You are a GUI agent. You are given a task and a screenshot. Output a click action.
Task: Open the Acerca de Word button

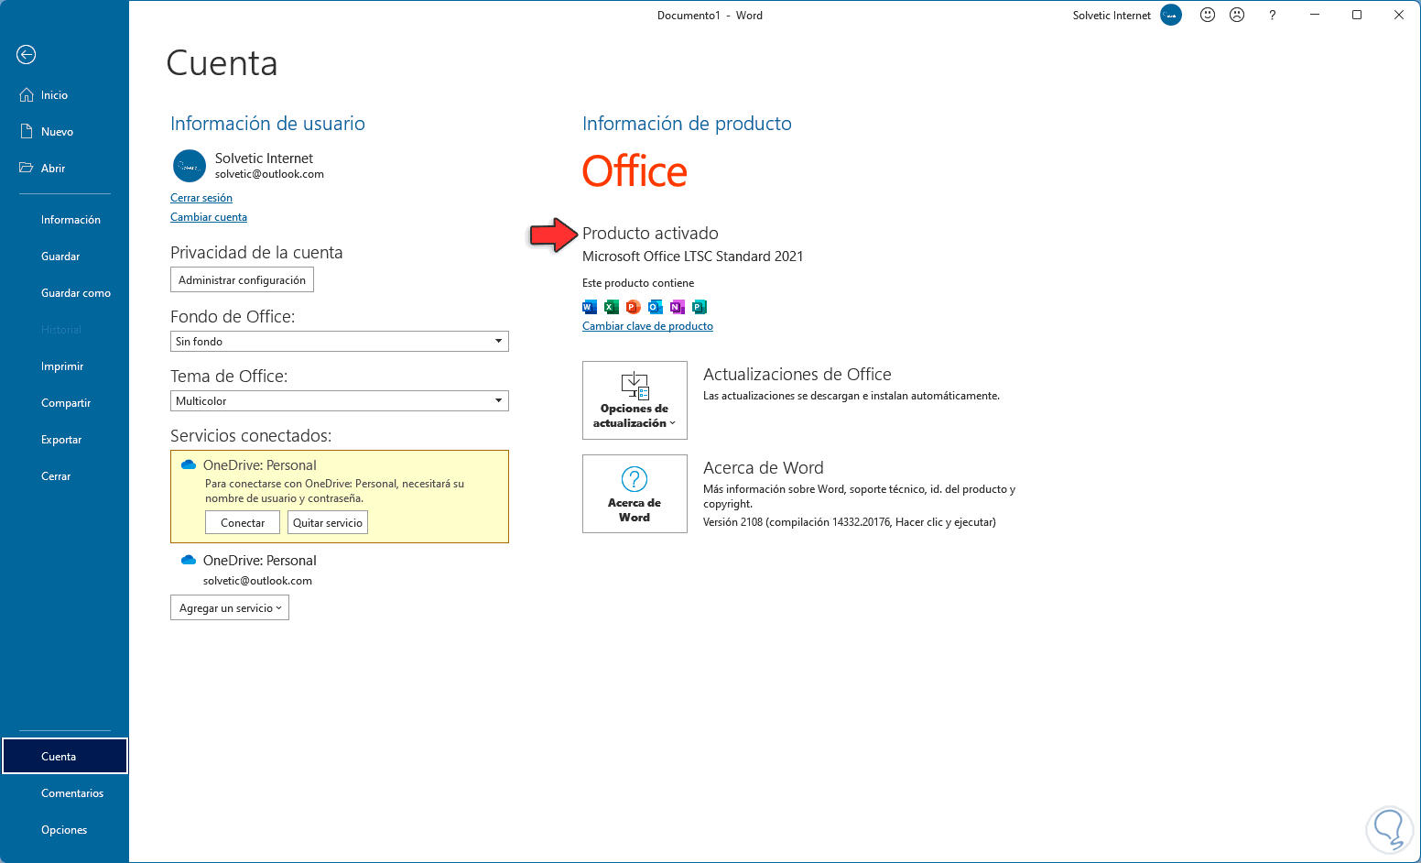(635, 494)
